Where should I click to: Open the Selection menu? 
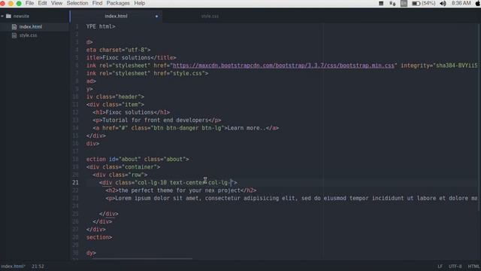77,3
